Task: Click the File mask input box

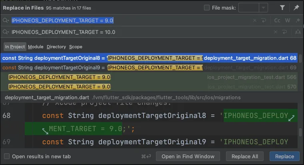Action: [x=249, y=8]
